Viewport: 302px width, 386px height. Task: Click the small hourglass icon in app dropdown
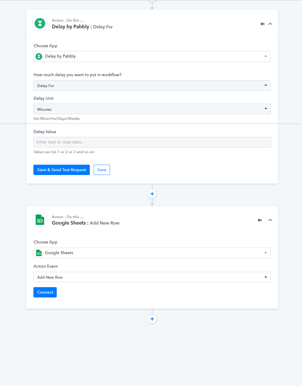(x=39, y=56)
